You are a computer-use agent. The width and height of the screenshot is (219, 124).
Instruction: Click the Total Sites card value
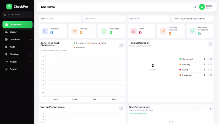click(51, 33)
